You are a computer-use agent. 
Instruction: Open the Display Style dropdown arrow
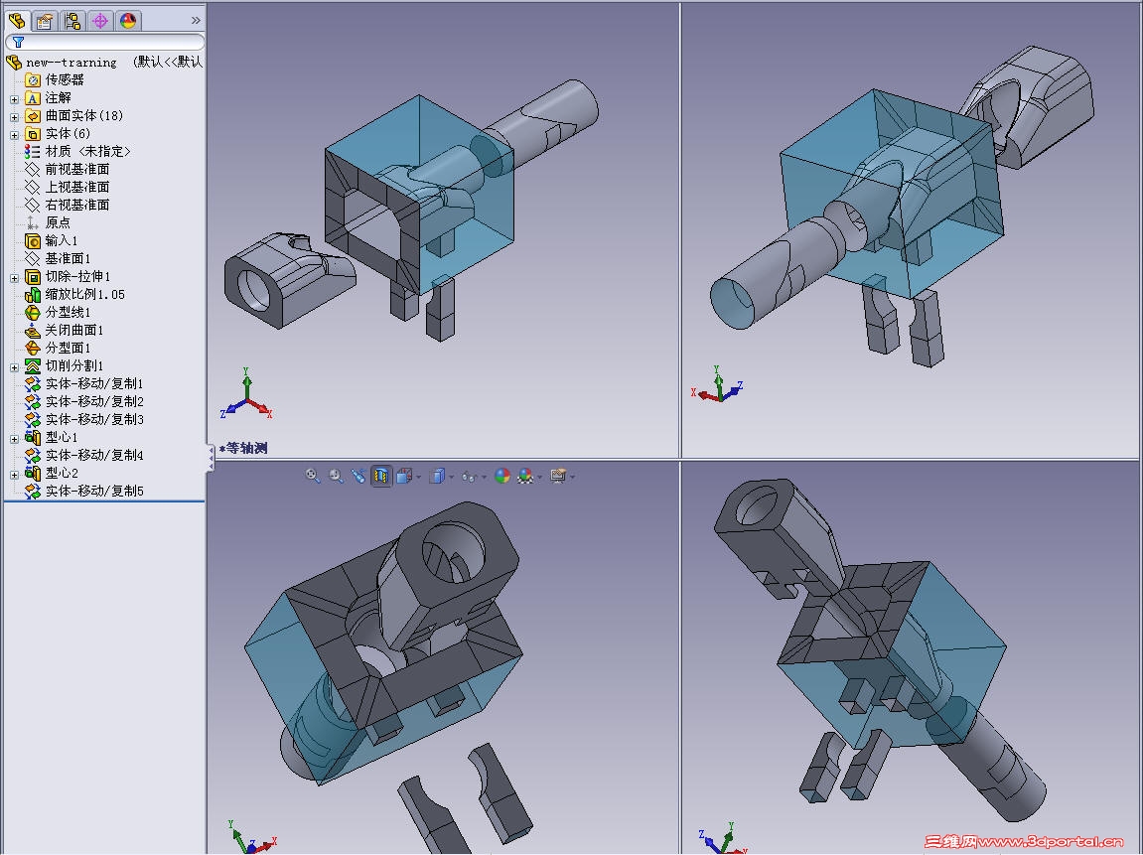(x=452, y=477)
